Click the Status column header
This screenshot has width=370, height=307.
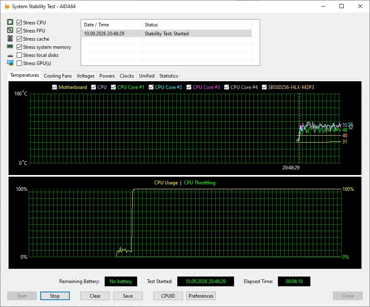pos(197,24)
